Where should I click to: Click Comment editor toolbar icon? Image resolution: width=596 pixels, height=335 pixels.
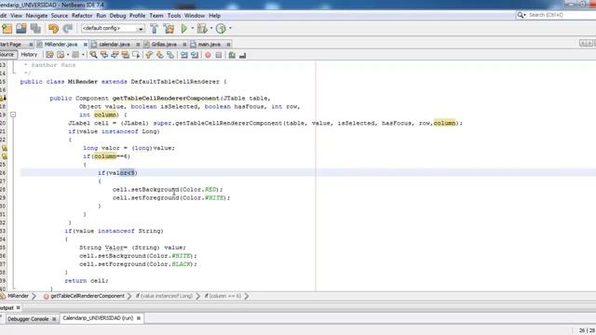point(232,55)
